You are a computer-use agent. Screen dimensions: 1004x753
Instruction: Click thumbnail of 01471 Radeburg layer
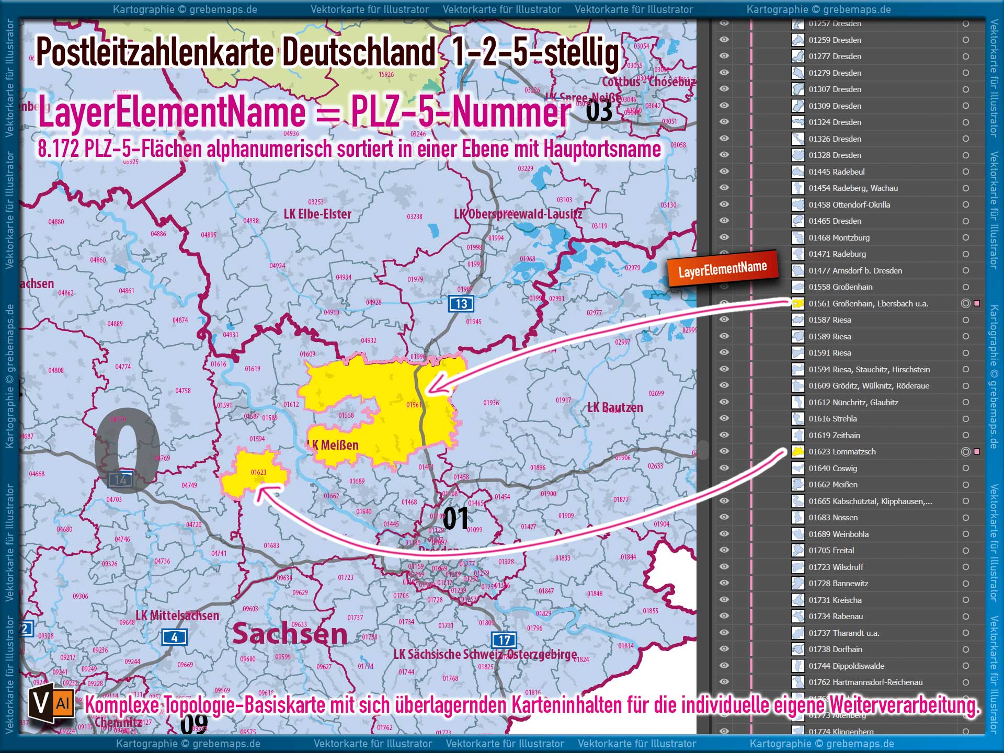pos(798,254)
